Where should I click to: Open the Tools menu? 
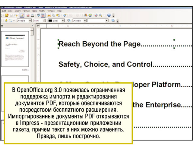point(34,11)
